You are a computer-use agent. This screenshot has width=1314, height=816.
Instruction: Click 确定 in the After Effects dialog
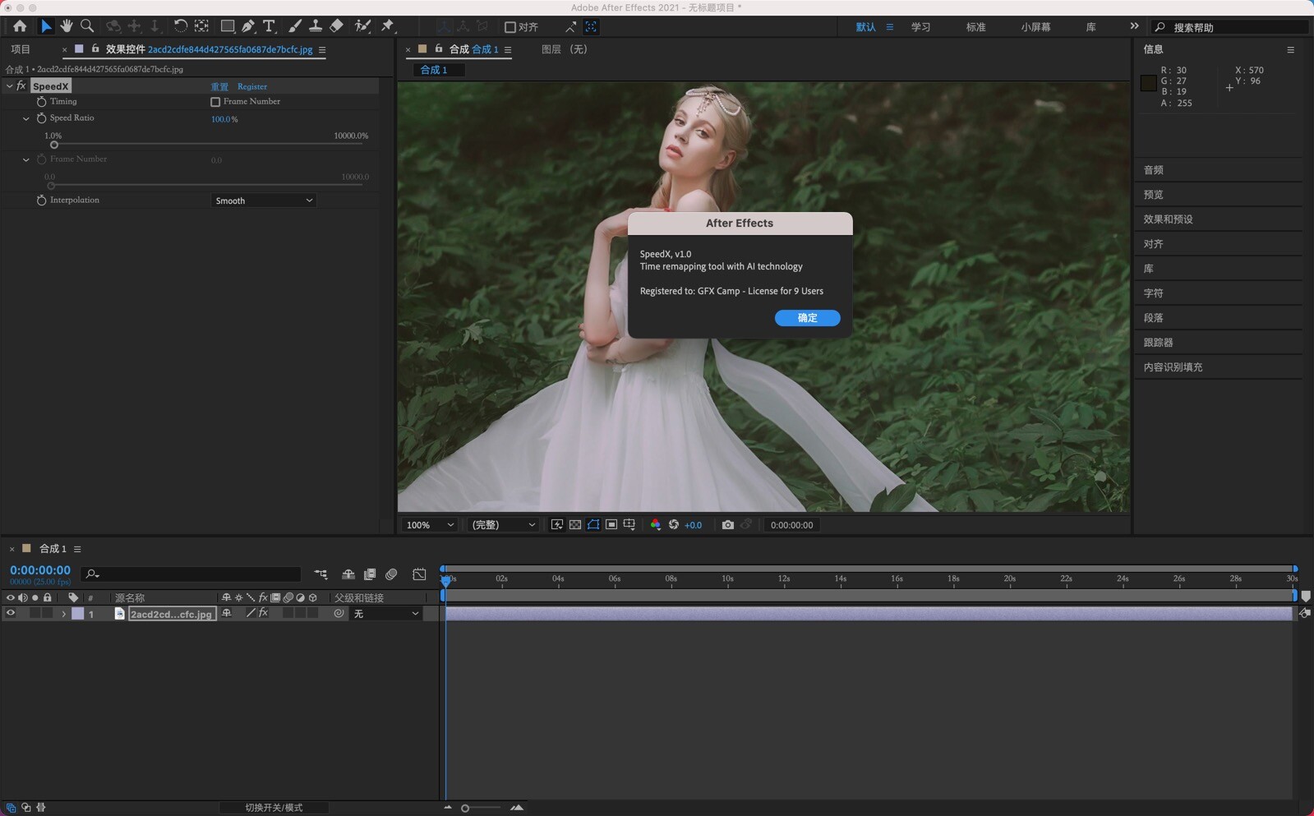(x=807, y=318)
